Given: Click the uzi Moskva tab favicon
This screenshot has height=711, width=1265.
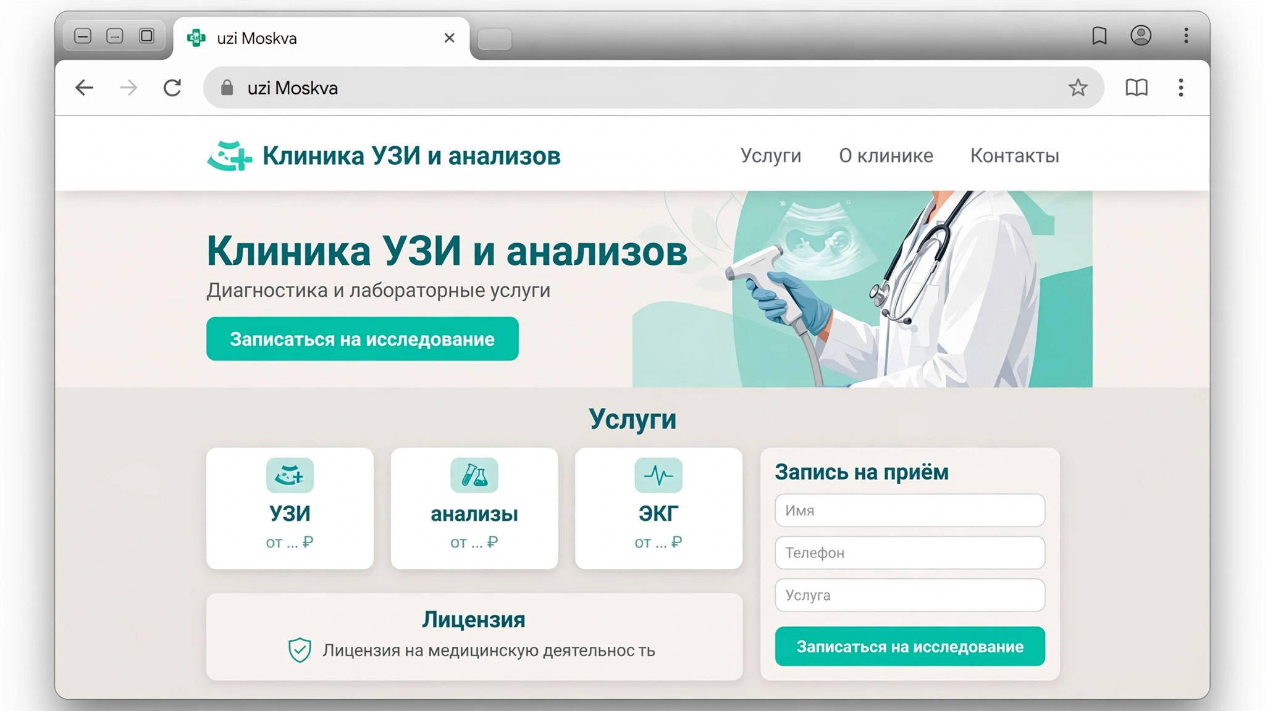Looking at the screenshot, I should (x=196, y=38).
